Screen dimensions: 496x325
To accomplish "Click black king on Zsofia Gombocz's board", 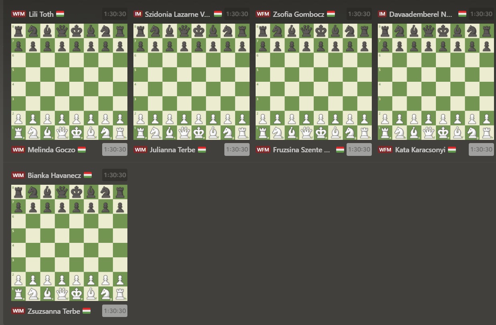I will tap(321, 30).
